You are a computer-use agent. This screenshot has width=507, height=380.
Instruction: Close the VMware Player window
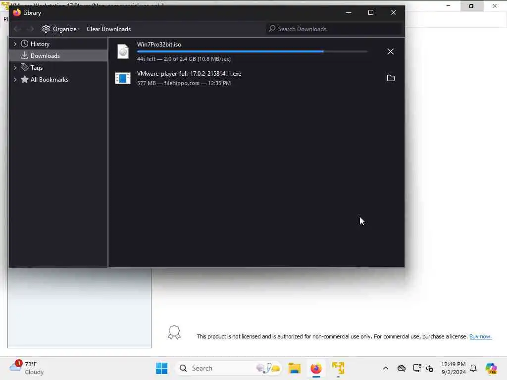pyautogui.click(x=495, y=6)
